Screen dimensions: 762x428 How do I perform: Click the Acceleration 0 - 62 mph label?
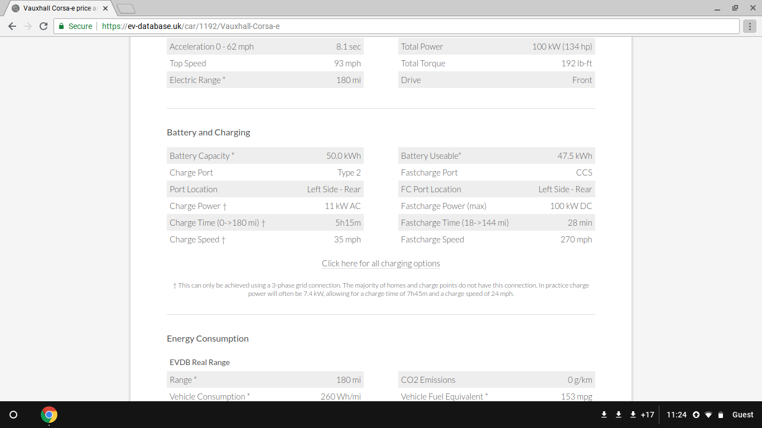coord(211,47)
